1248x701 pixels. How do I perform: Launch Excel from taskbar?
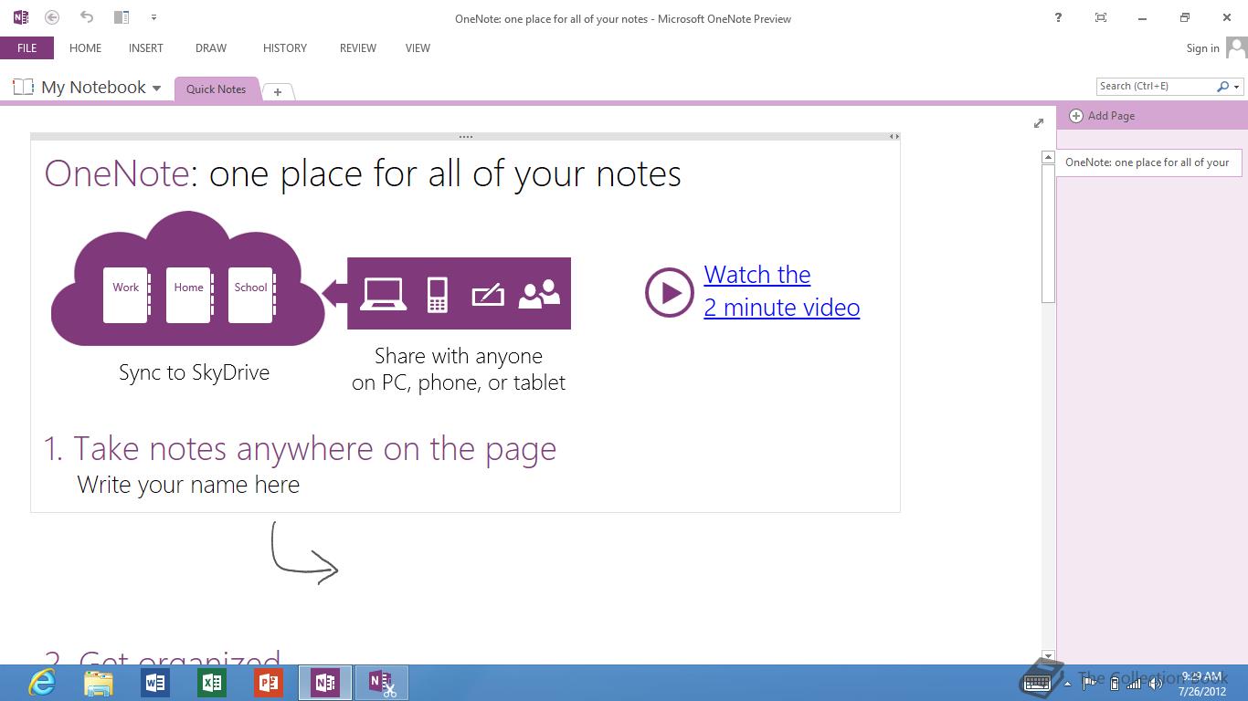[212, 683]
